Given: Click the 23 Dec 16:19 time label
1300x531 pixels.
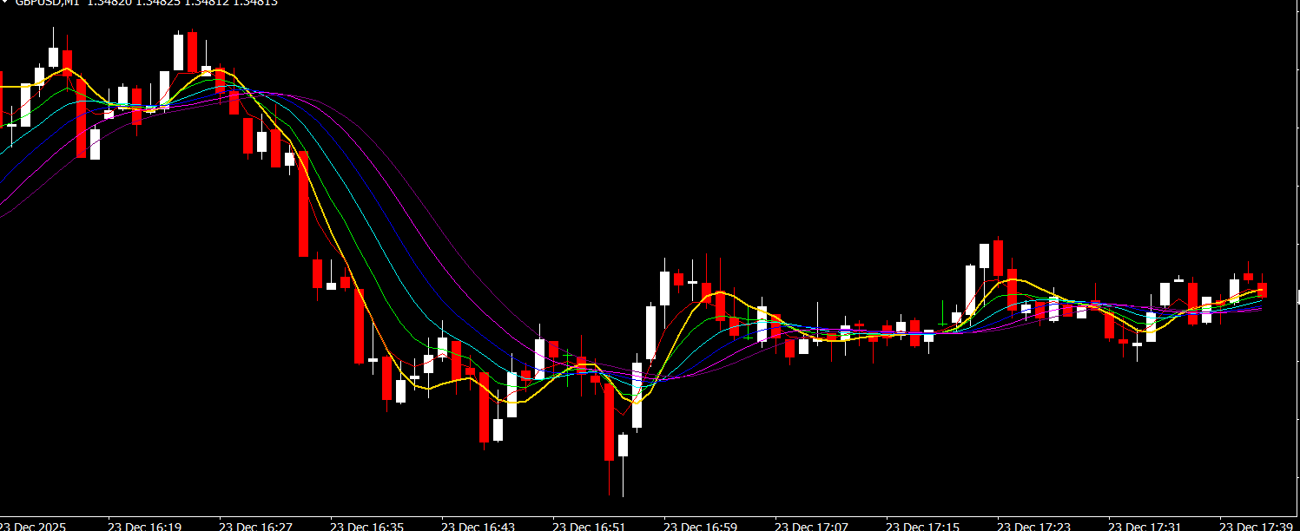Looking at the screenshot, I should [x=144, y=526].
